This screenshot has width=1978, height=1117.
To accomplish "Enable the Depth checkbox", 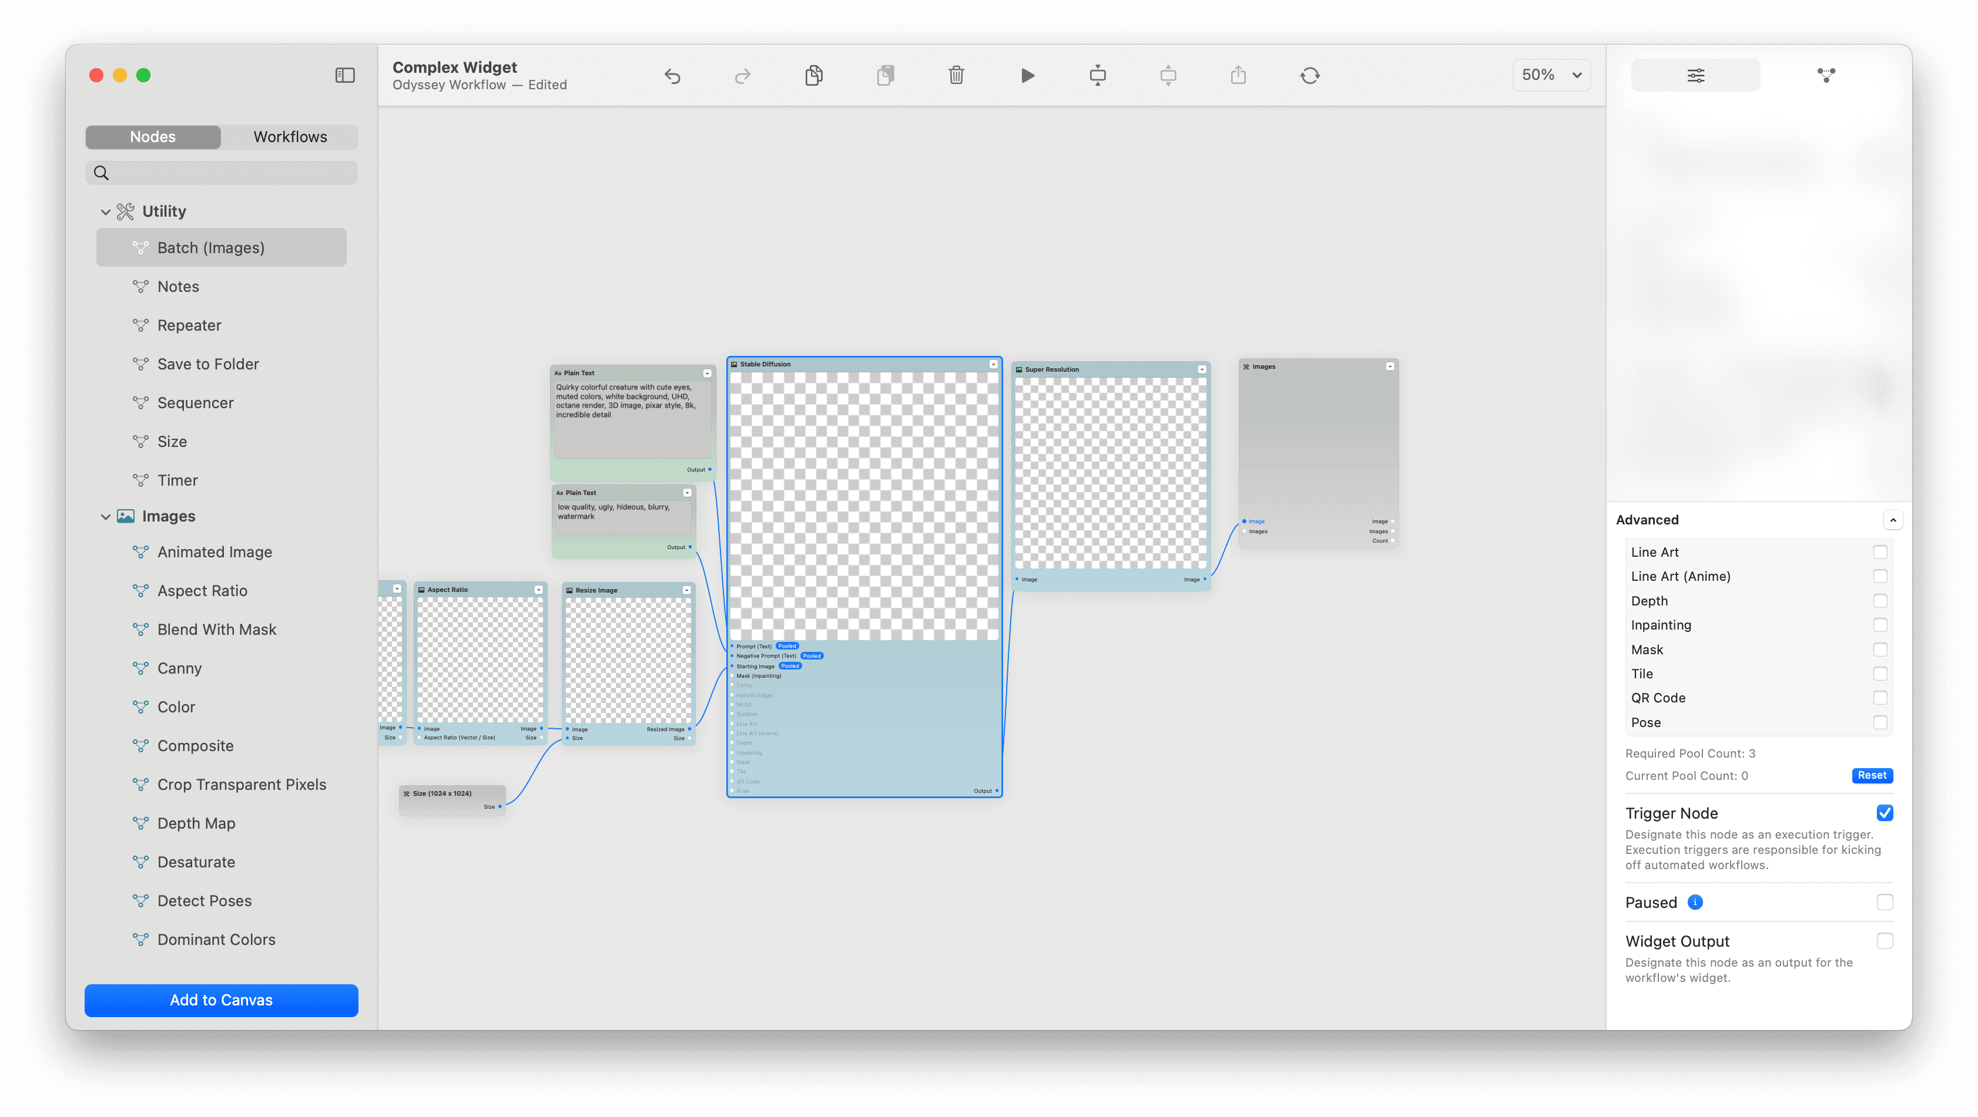I will click(x=1880, y=601).
